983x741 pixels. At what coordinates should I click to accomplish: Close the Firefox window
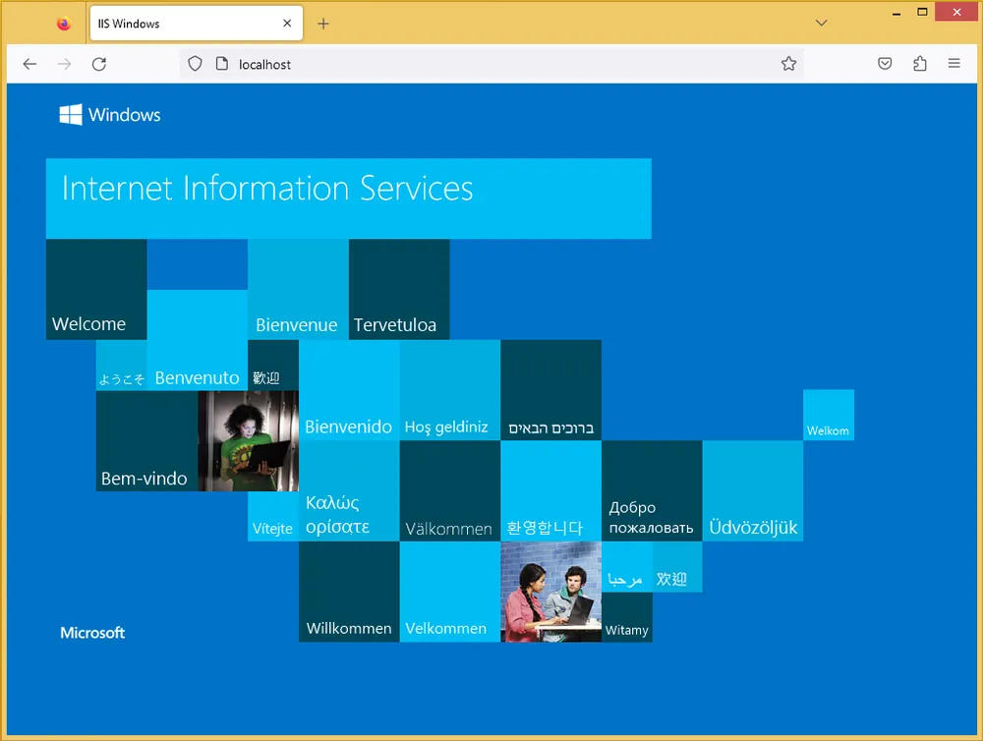956,12
